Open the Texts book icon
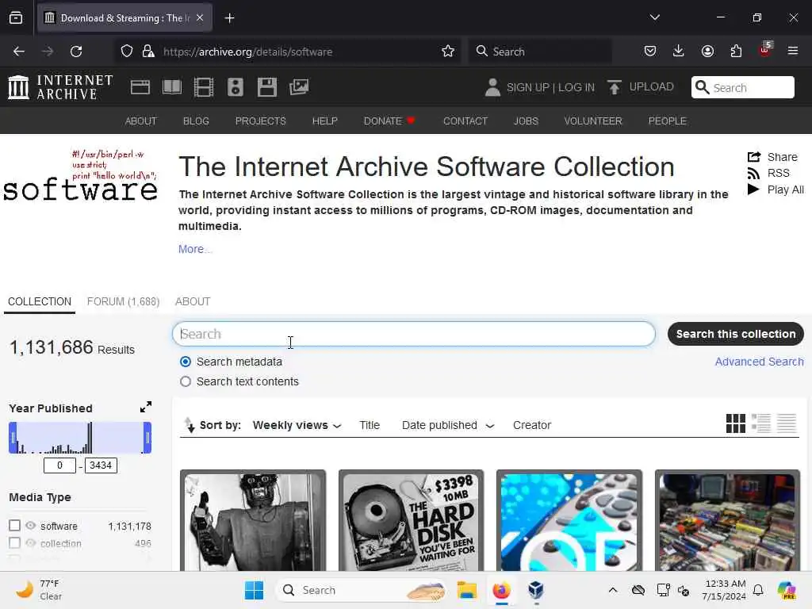The width and height of the screenshot is (812, 609). click(172, 87)
